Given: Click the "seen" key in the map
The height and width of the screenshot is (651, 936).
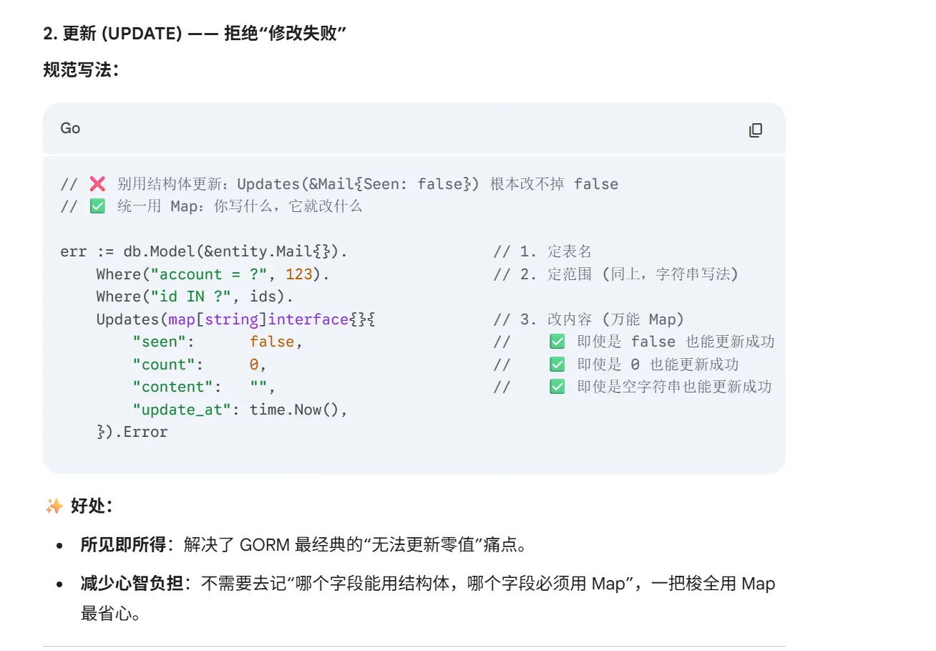Looking at the screenshot, I should (163, 342).
